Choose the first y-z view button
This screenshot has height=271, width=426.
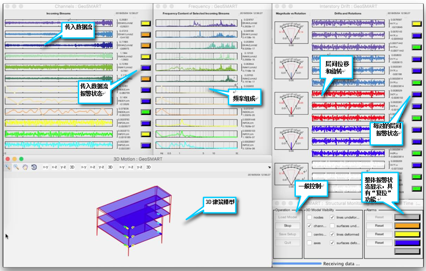tap(63, 167)
